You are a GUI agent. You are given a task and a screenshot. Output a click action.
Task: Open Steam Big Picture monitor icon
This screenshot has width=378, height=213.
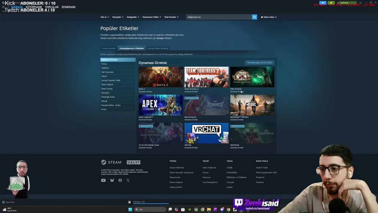(x=360, y=3)
